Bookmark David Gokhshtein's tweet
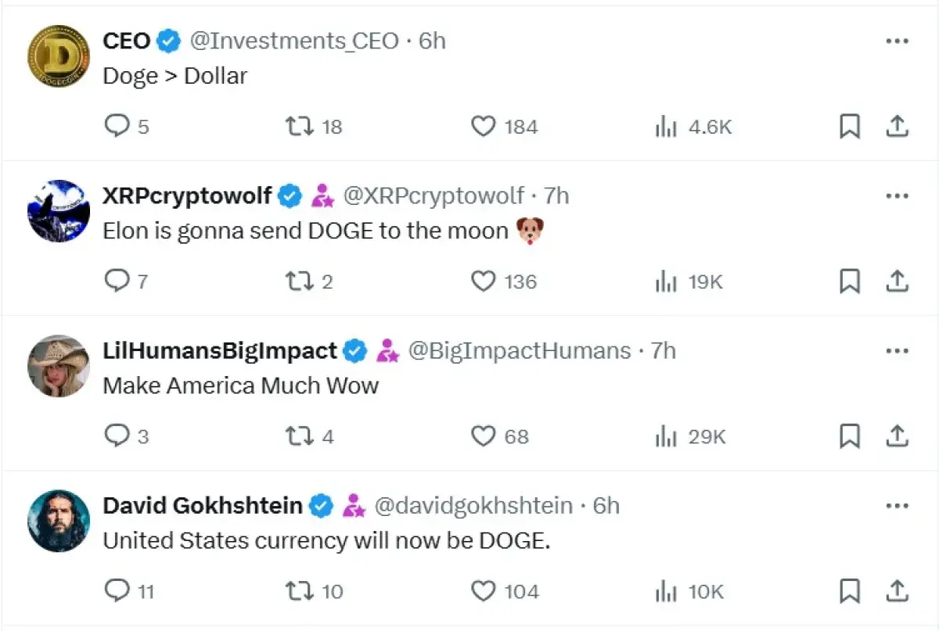 pyautogui.click(x=850, y=591)
